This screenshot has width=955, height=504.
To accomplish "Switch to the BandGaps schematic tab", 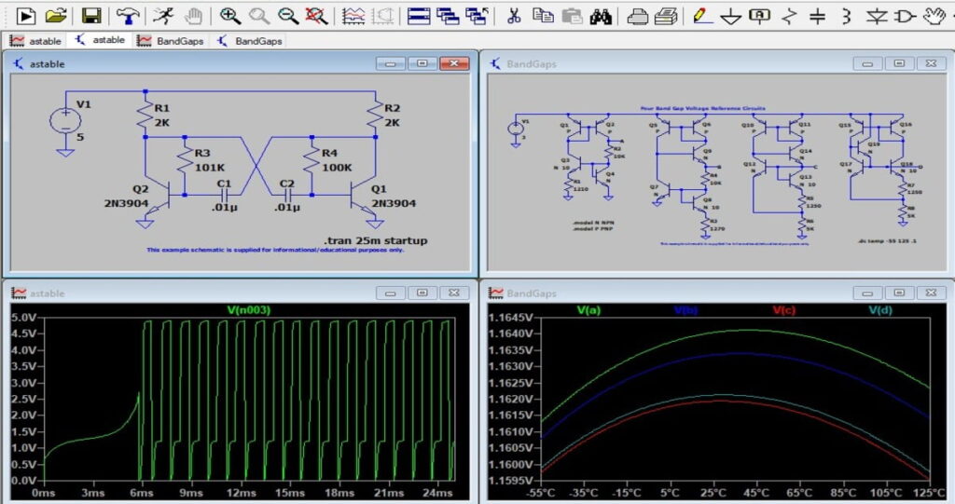I will pos(250,41).
